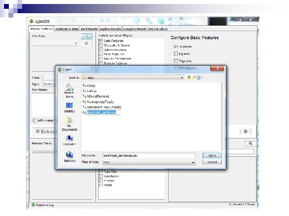
Task: Create new folder in Open dialog
Action: (194, 78)
